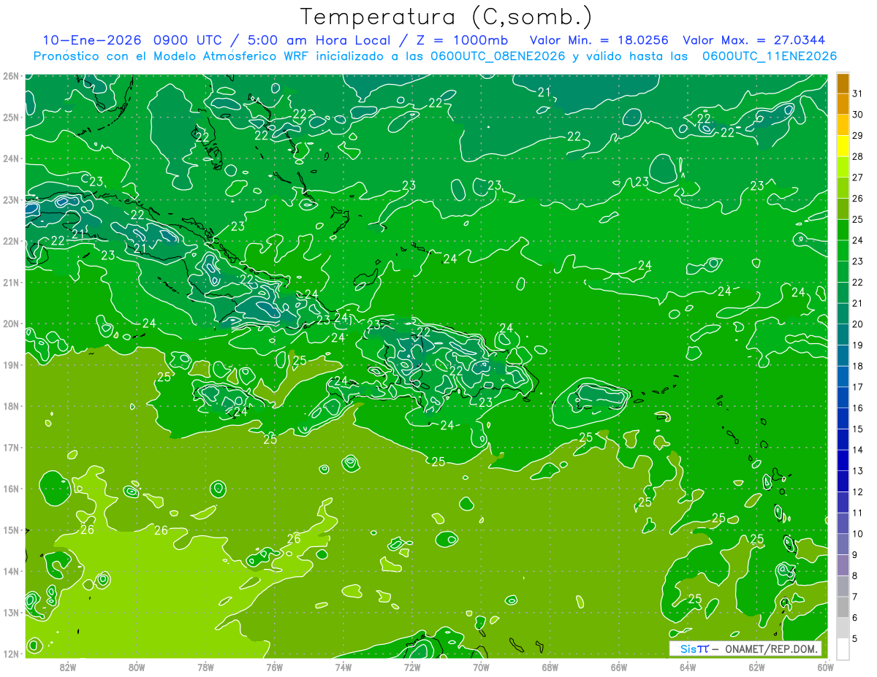
Task: Click legend value '17'
Action: pyautogui.click(x=857, y=387)
